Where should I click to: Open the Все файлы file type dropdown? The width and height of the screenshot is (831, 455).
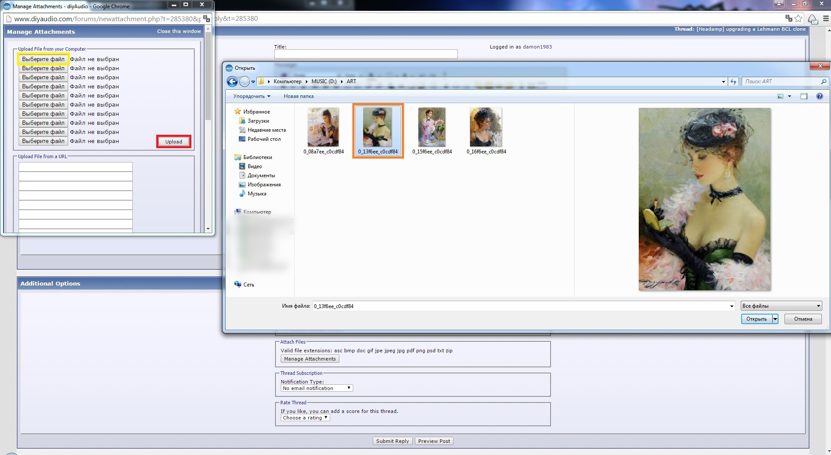pos(781,306)
